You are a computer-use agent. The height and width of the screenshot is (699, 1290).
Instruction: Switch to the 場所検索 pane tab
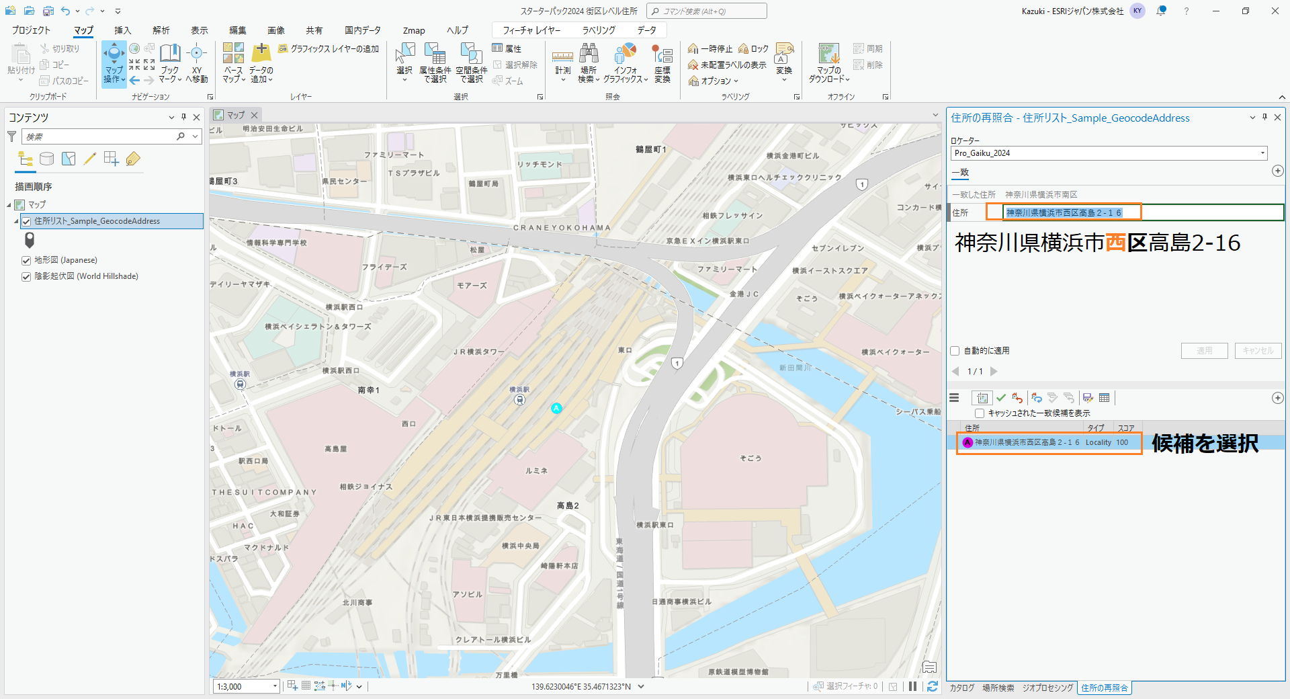click(998, 688)
